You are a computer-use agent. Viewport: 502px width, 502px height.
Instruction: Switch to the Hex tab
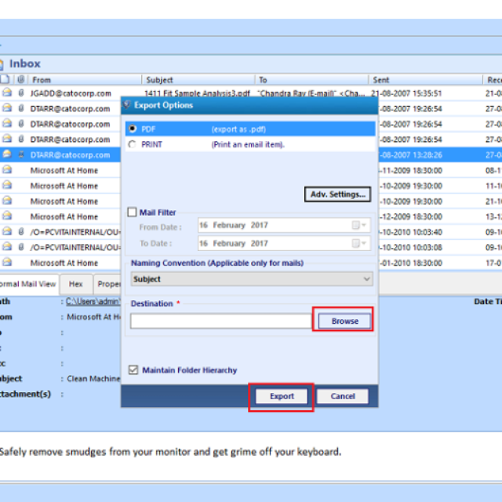(76, 284)
